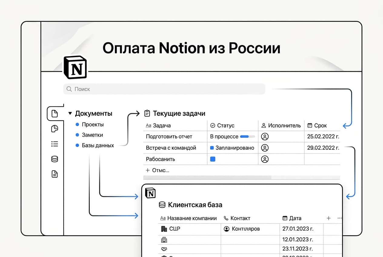Collapse the Документы tree section
This screenshot has height=257, width=383.
[x=70, y=114]
